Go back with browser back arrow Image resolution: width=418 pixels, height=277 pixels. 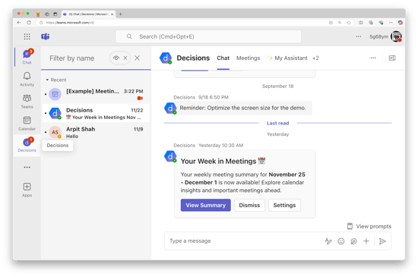pos(19,23)
